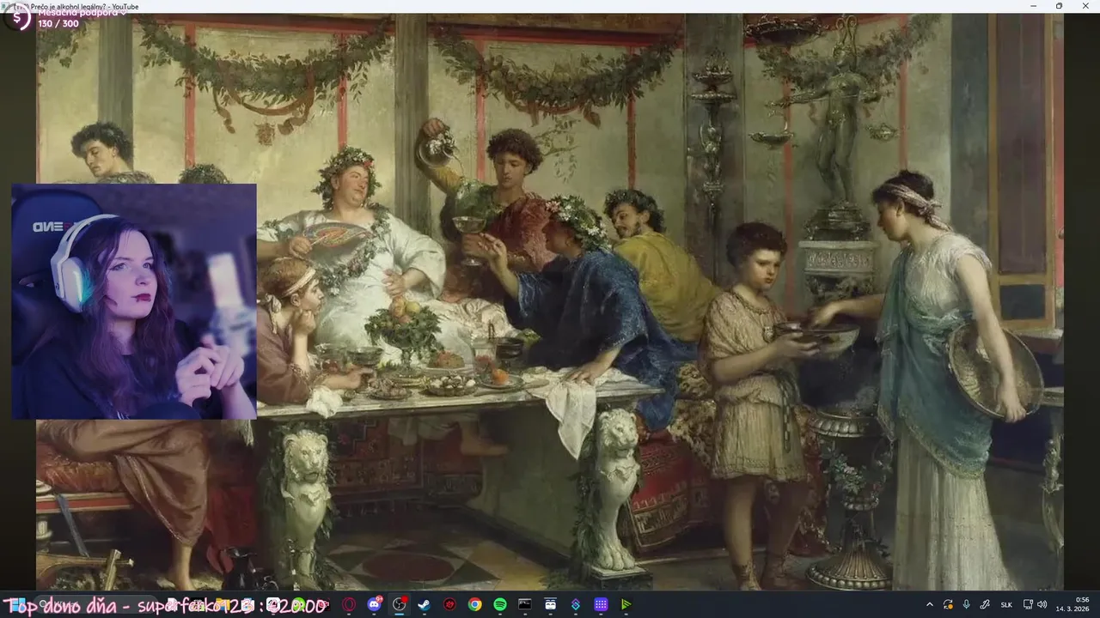Open OBS Studio from the taskbar
1100x618 pixels.
[x=399, y=604]
